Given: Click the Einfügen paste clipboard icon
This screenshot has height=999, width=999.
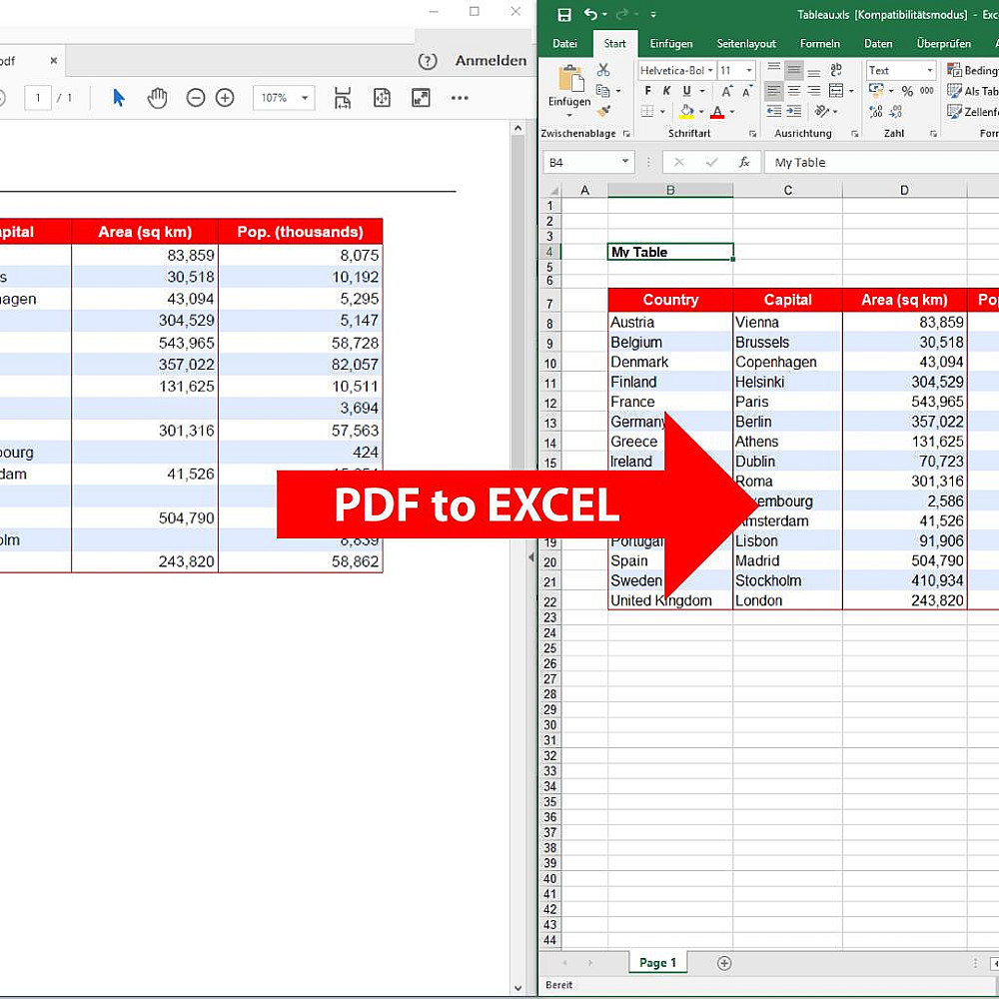Looking at the screenshot, I should pyautogui.click(x=570, y=79).
